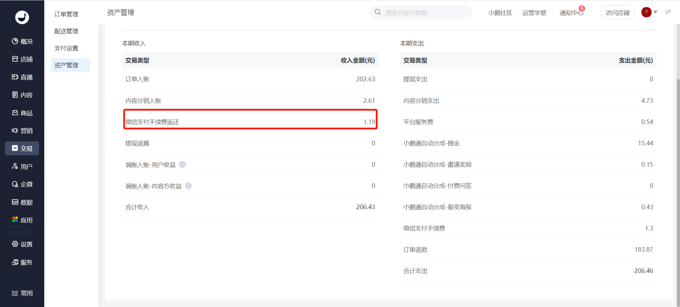Open 配送管理 in the submenu
Screen dimensions: 680x307
tap(66, 31)
